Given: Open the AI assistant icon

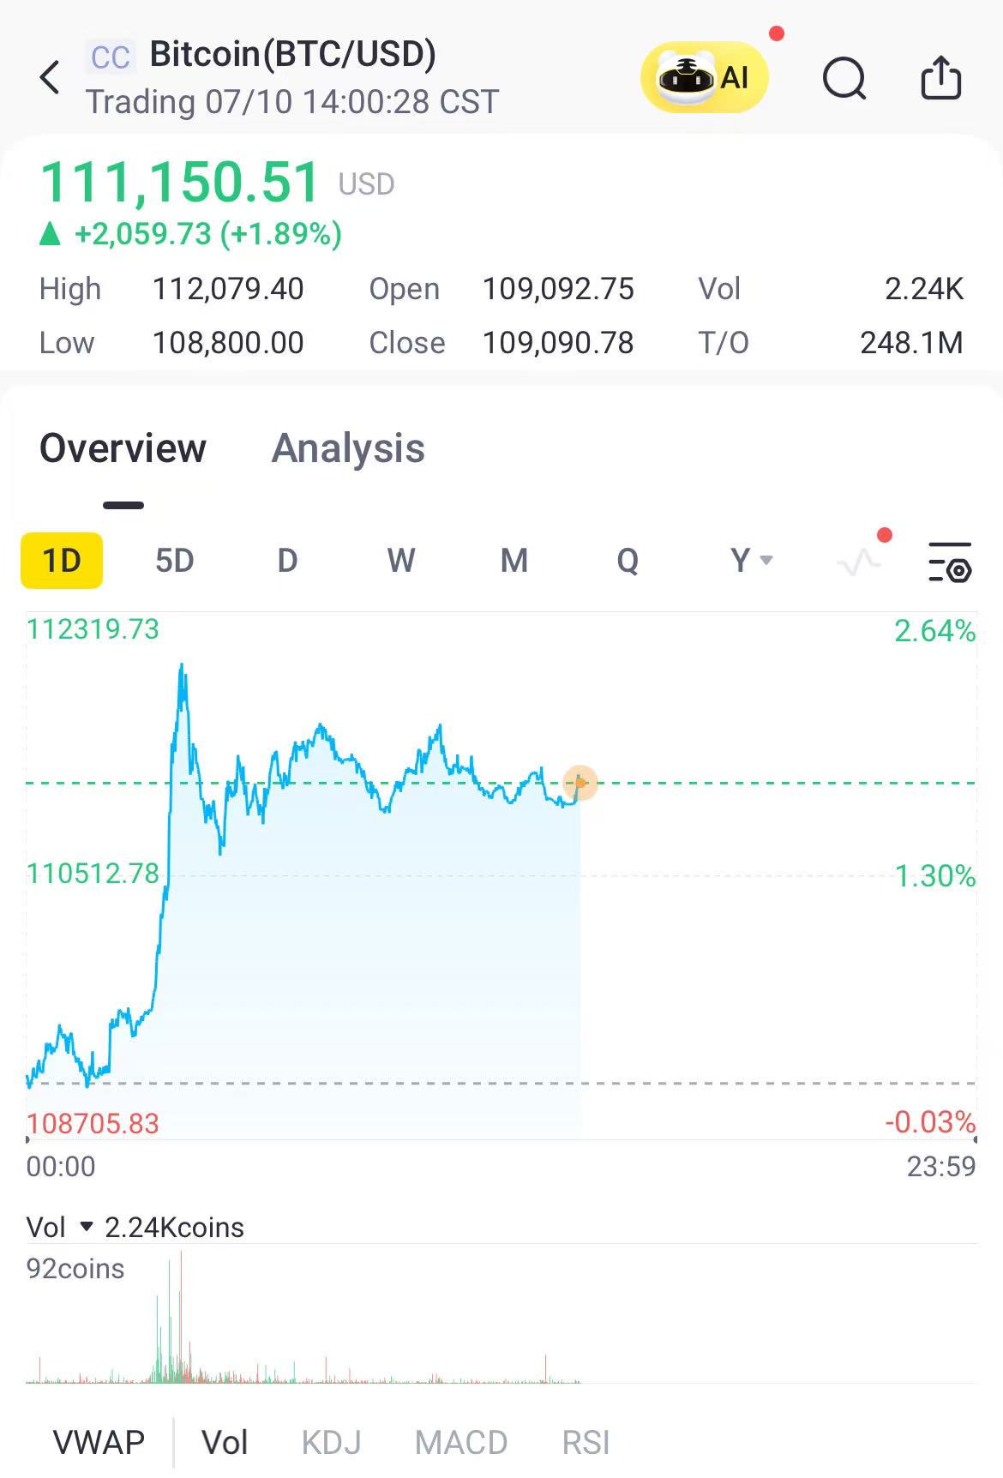Looking at the screenshot, I should click(704, 77).
